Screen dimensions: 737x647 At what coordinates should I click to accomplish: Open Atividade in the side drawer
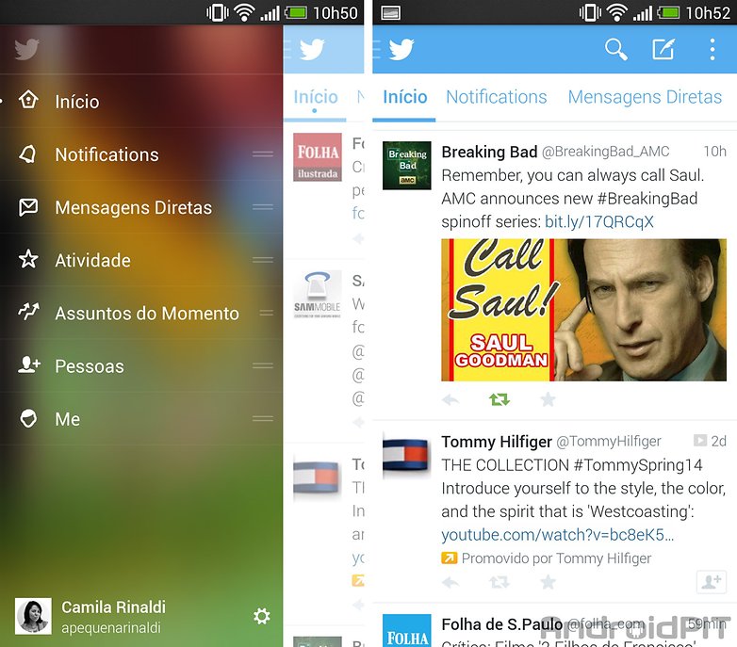(x=141, y=260)
